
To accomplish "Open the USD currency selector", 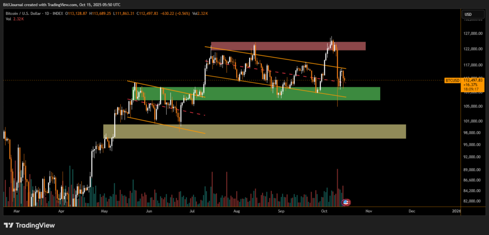I will pyautogui.click(x=468, y=15).
